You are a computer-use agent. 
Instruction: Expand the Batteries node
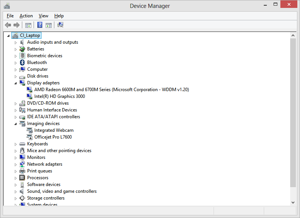(x=16, y=49)
